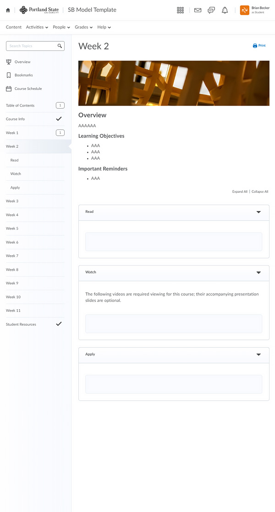Select Week 7 in sidebar
The height and width of the screenshot is (512, 275).
tap(35, 256)
